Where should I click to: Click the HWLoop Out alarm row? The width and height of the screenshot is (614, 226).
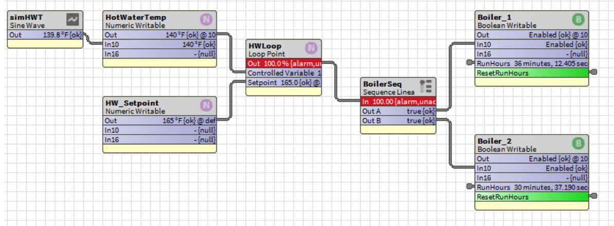click(x=284, y=63)
